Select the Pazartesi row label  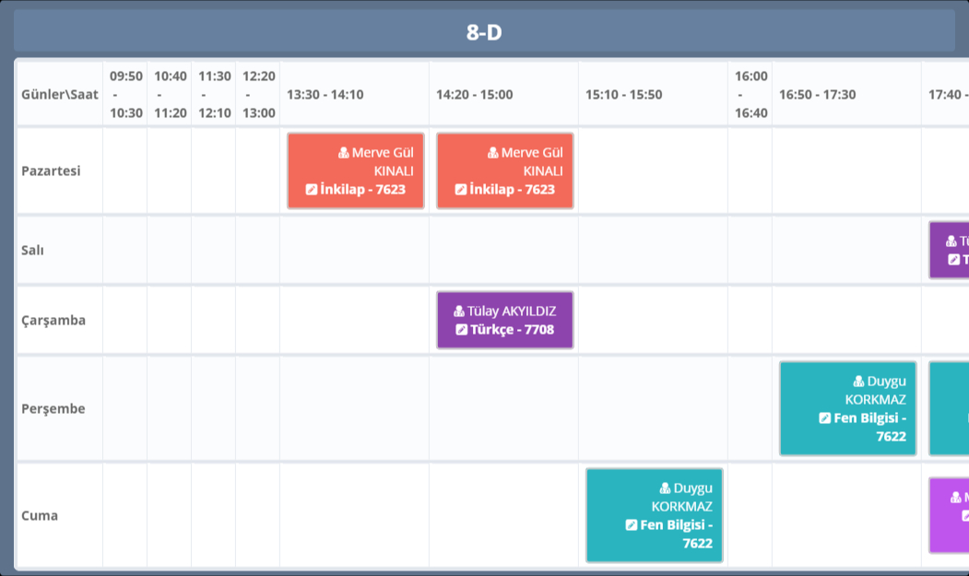pos(52,170)
